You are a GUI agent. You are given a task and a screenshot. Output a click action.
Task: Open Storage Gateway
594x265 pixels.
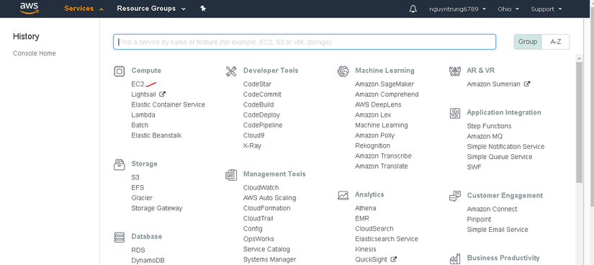(157, 208)
